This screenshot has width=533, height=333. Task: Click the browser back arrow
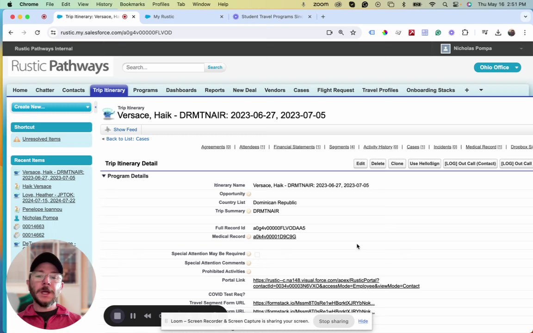tap(11, 33)
